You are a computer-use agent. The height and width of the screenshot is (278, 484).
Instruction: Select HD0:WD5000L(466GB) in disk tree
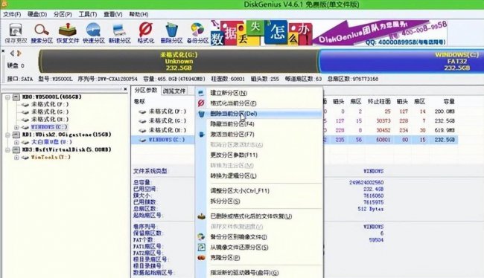pyautogui.click(x=52, y=97)
